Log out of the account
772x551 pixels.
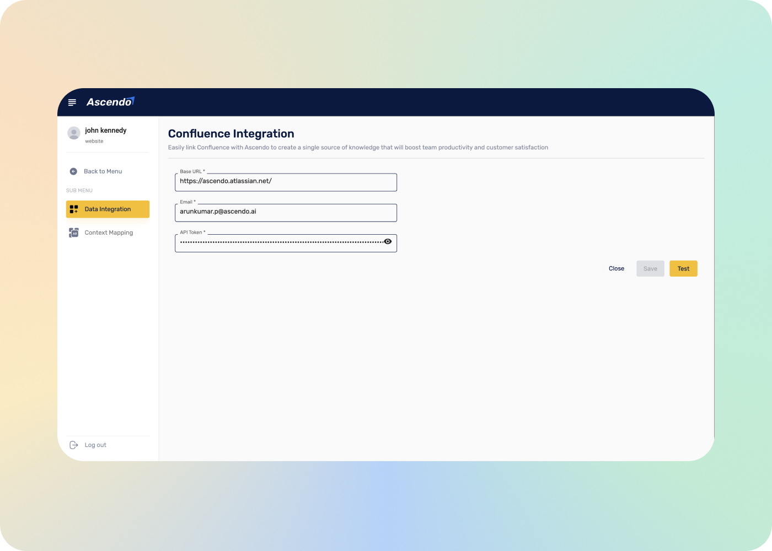pos(88,445)
